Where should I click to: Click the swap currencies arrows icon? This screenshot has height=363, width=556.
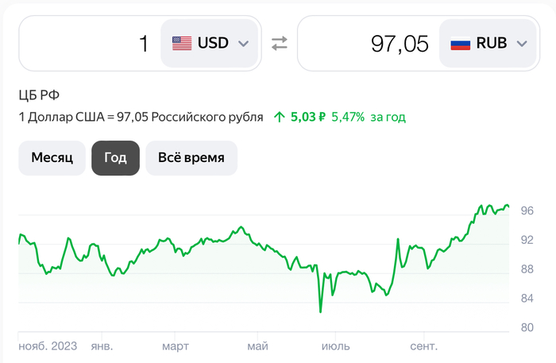[x=279, y=44]
